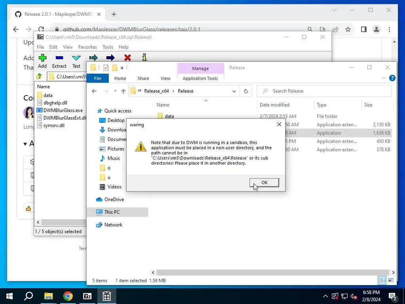Open quick access toolbar customize dropdown
The image size is (405, 304).
coord(122,68)
